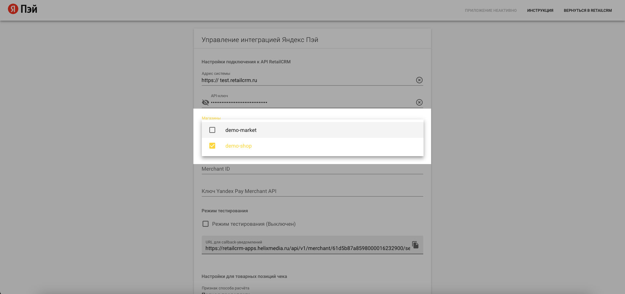Click the Управление интеграцией Яндекс Пэй heading

coord(260,40)
